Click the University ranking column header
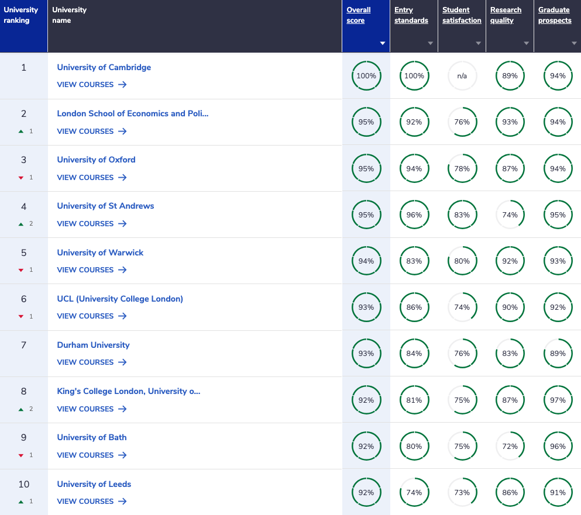This screenshot has height=515, width=581. pos(24,26)
